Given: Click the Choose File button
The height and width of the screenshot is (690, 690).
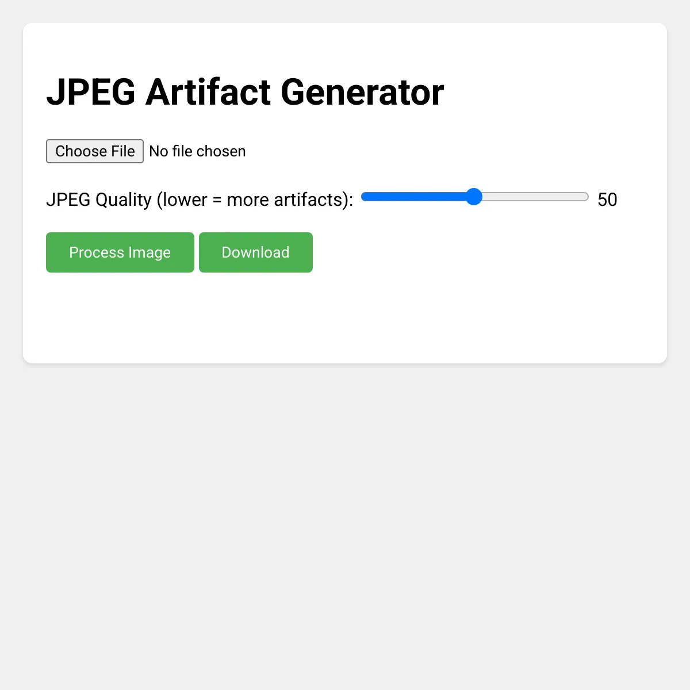Looking at the screenshot, I should click(x=95, y=151).
